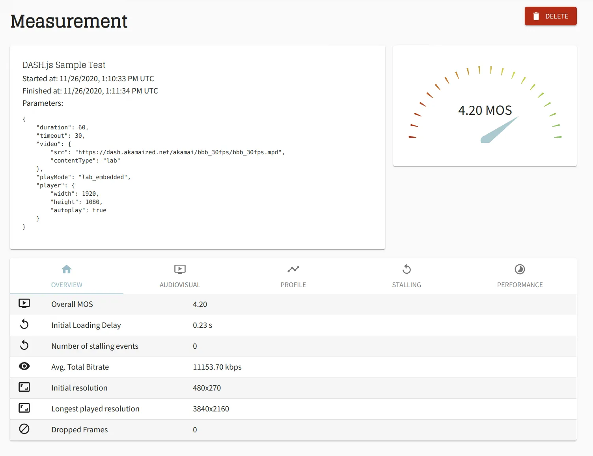Click the "contentType": "lab" line
This screenshot has width=593, height=456.
(x=85, y=161)
